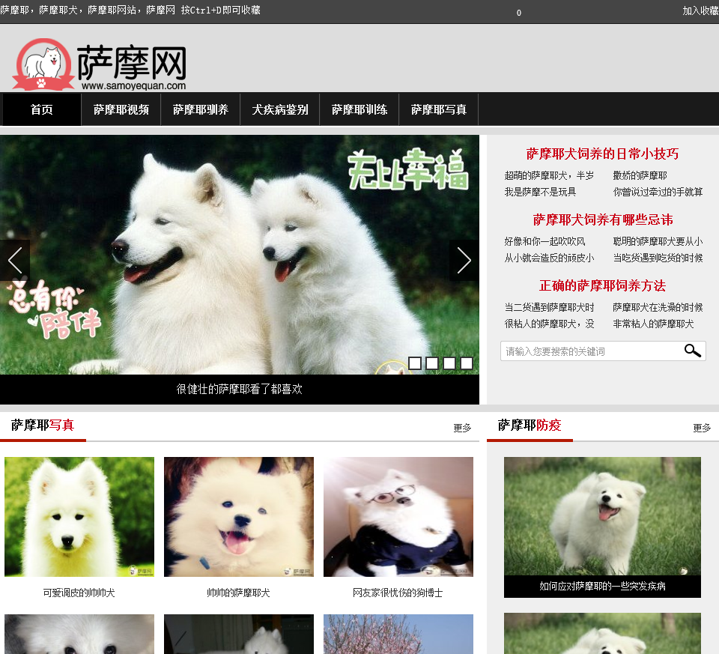Open article 你曾说过牵过的手就算
719x654 pixels.
click(658, 192)
